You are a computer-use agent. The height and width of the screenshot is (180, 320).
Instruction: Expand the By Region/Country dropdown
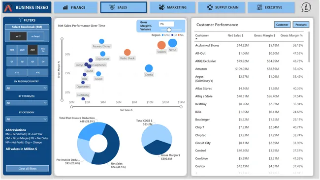click(27, 88)
